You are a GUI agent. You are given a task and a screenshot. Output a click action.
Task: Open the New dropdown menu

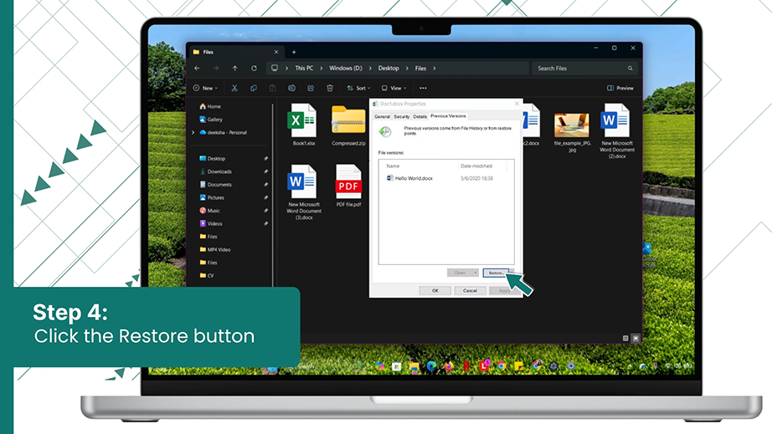click(x=205, y=88)
